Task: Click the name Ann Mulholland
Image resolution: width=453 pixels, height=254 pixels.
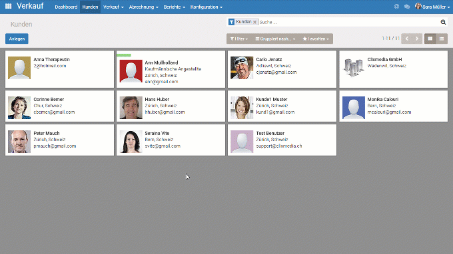Action: tap(161, 63)
